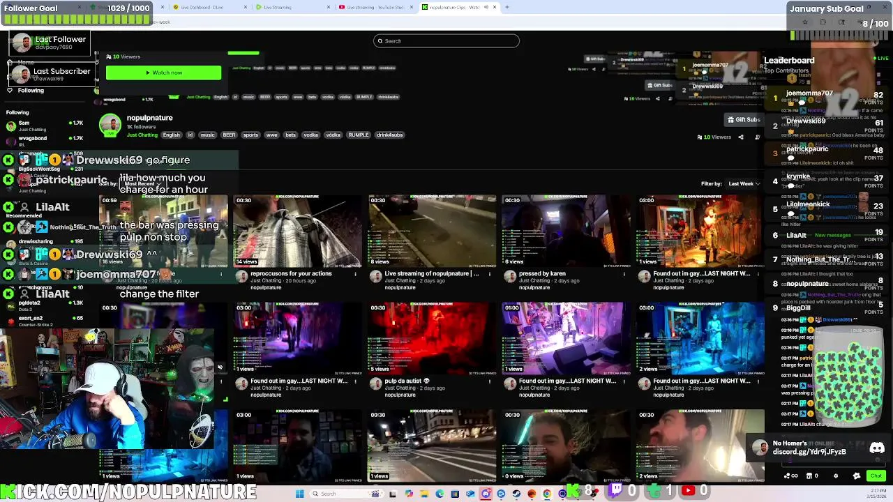
Task: Open Microsoft Edge from the taskbar
Action: (440, 494)
